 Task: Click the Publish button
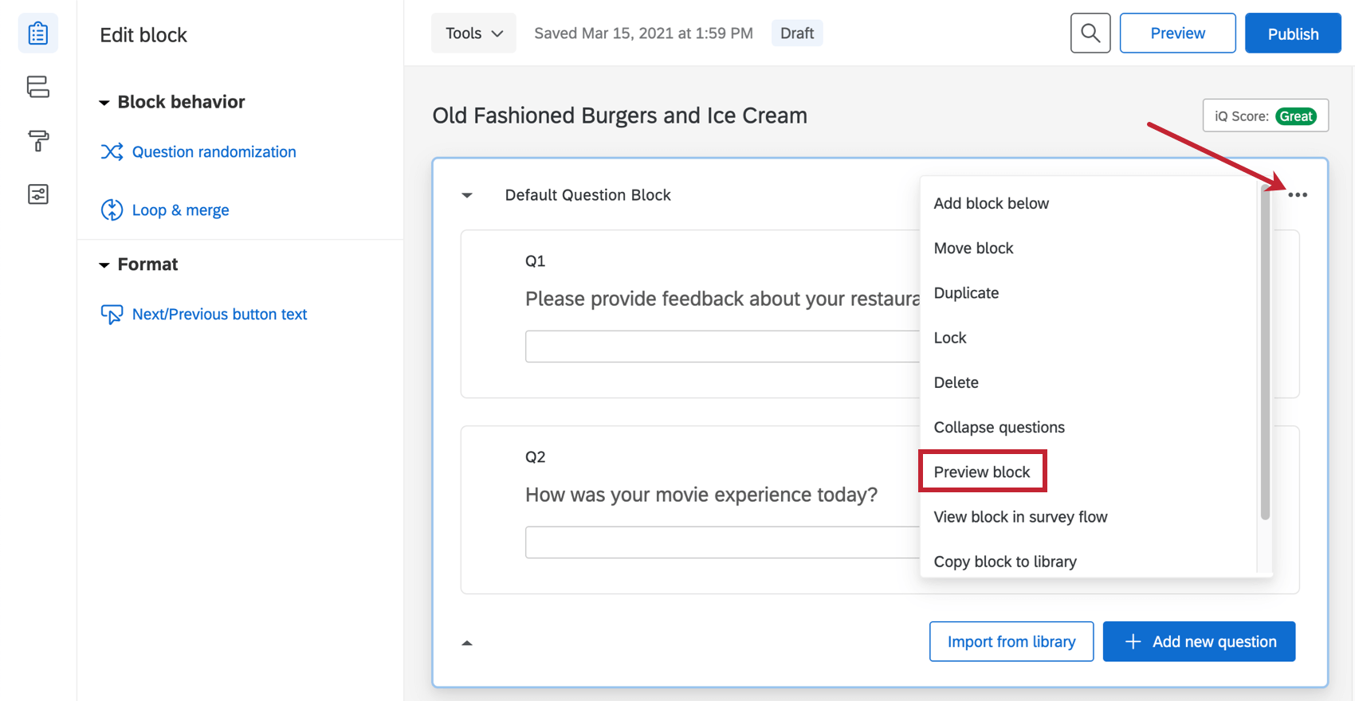[1293, 33]
